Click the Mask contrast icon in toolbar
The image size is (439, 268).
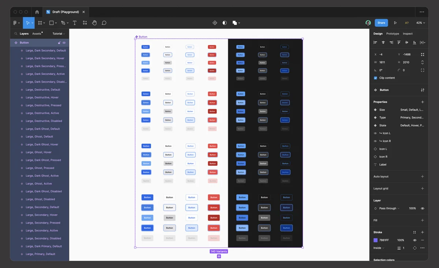(x=225, y=23)
